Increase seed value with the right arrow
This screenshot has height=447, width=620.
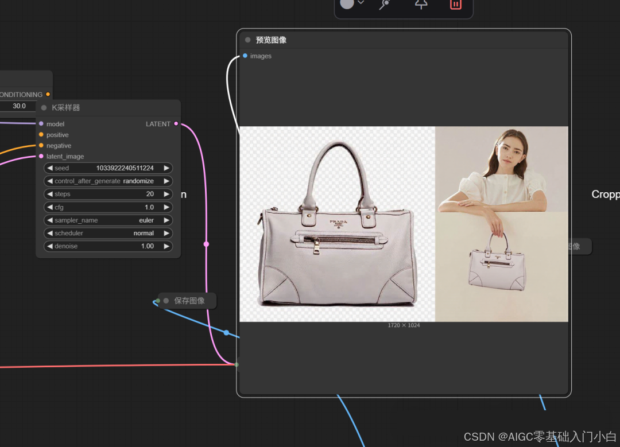tap(166, 168)
